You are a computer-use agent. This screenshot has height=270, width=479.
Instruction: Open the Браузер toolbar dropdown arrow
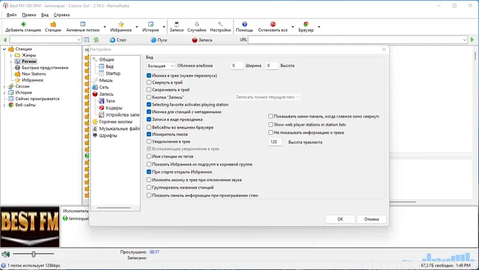click(319, 27)
